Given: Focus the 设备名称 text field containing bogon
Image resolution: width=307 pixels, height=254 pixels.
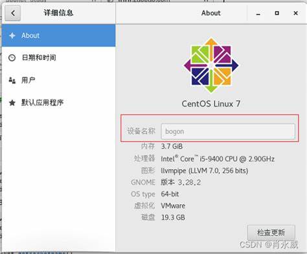Looking at the screenshot, I should [x=228, y=131].
